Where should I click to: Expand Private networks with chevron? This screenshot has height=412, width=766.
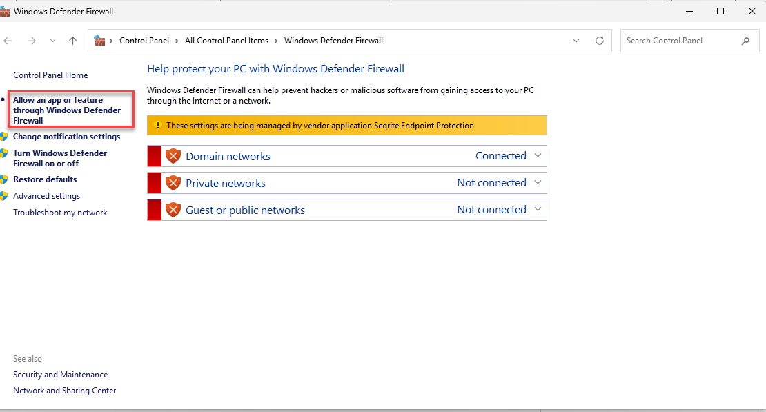coord(538,182)
